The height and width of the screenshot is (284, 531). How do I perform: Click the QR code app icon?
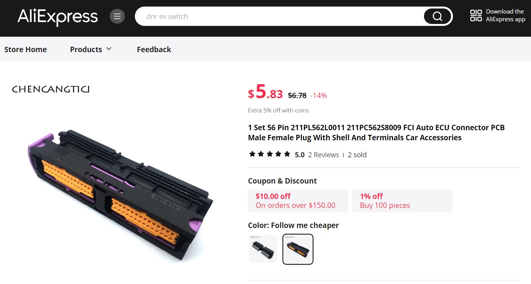point(476,16)
